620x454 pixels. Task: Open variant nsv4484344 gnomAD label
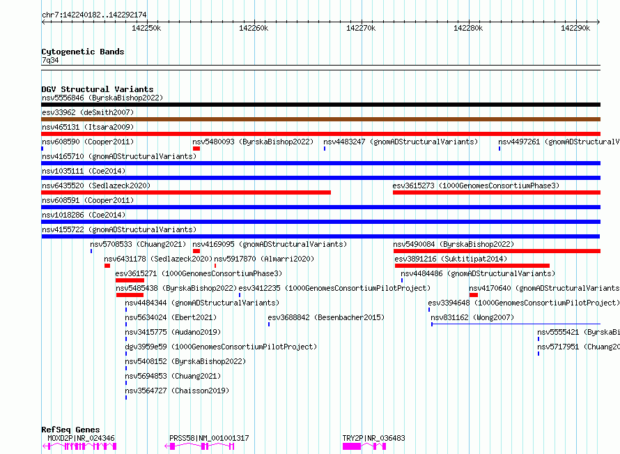[202, 303]
